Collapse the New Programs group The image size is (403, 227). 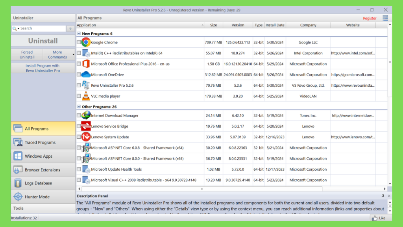(x=79, y=33)
